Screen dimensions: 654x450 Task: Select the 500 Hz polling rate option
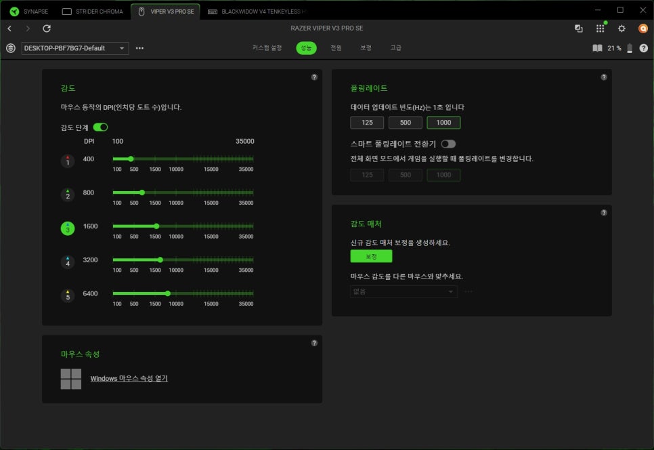(405, 123)
